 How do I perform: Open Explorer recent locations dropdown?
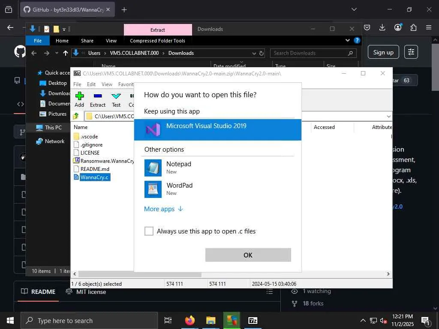[57, 53]
